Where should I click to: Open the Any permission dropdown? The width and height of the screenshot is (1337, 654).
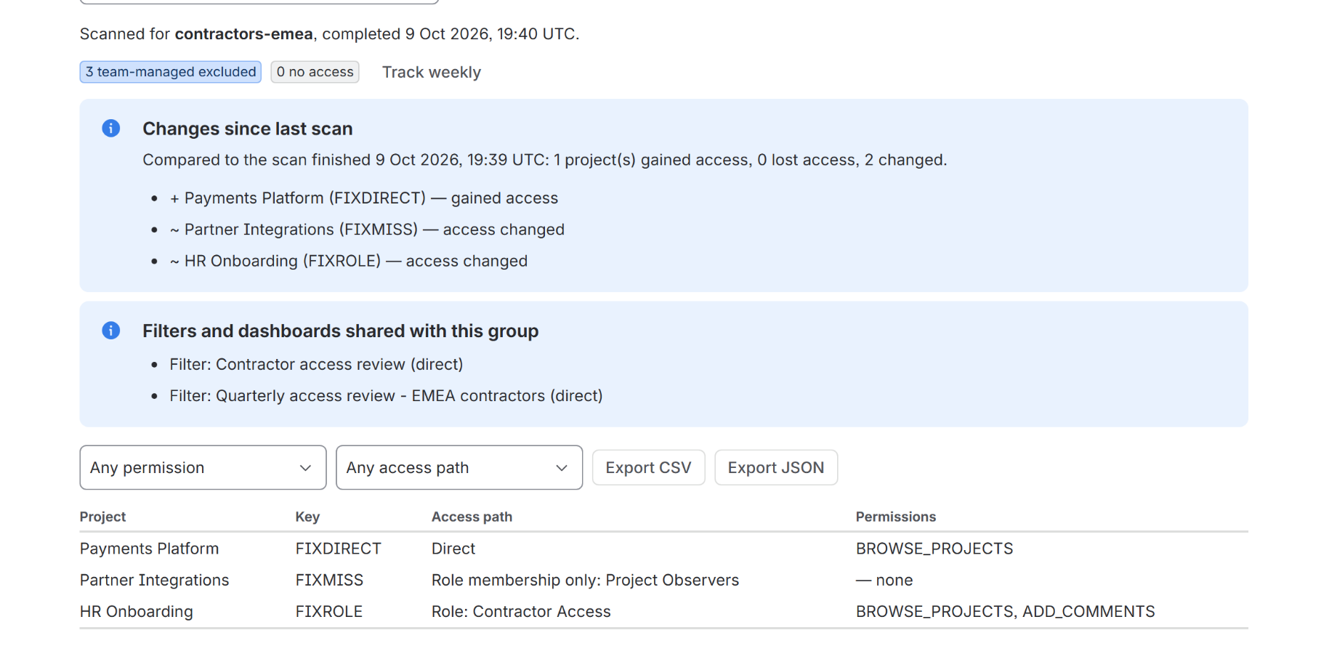pos(203,467)
